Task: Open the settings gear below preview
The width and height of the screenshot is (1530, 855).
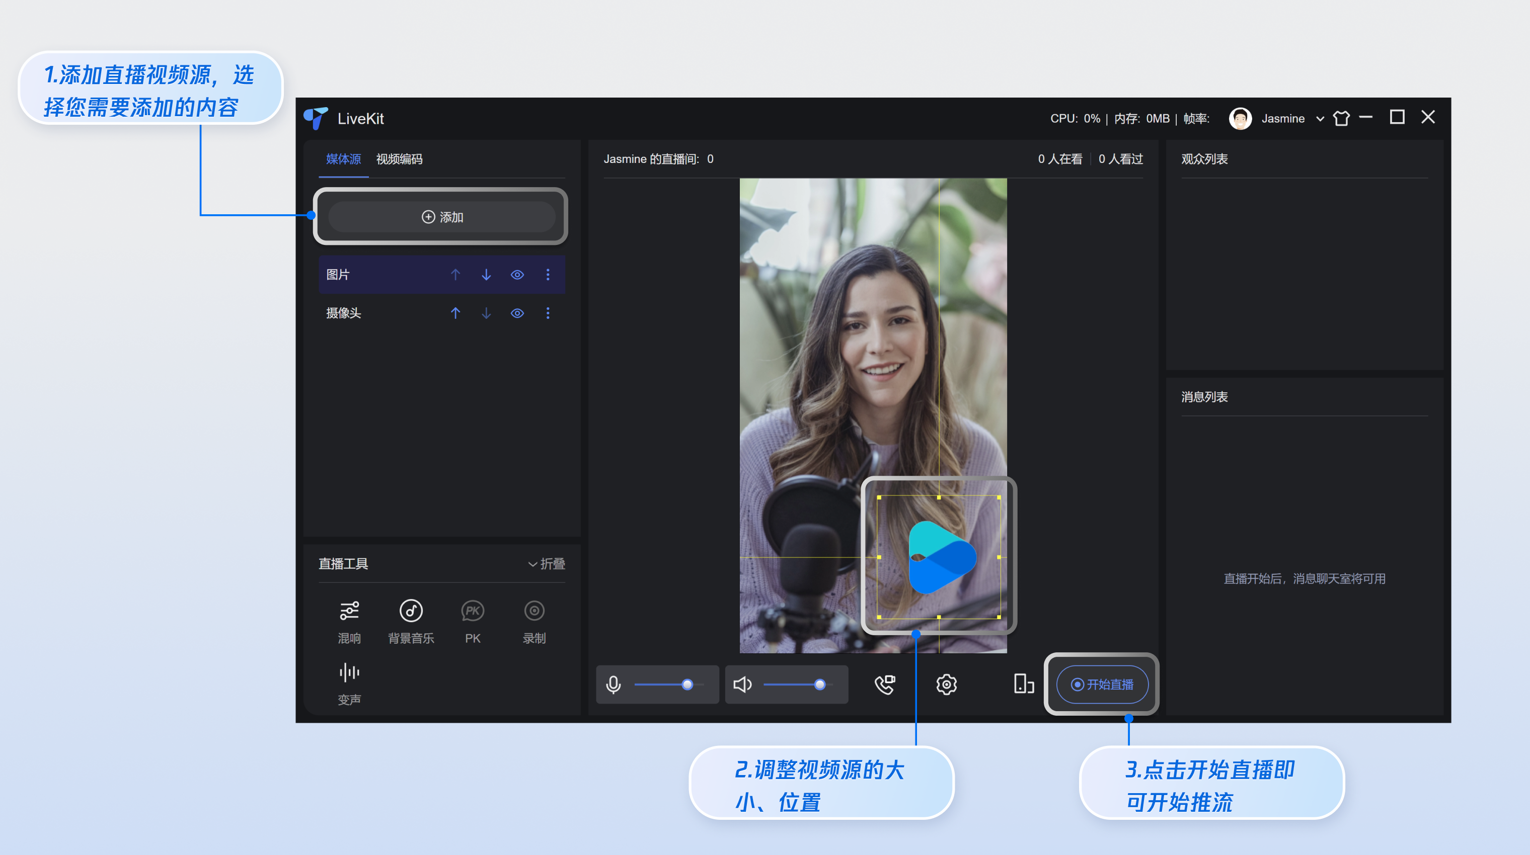Action: click(x=946, y=684)
